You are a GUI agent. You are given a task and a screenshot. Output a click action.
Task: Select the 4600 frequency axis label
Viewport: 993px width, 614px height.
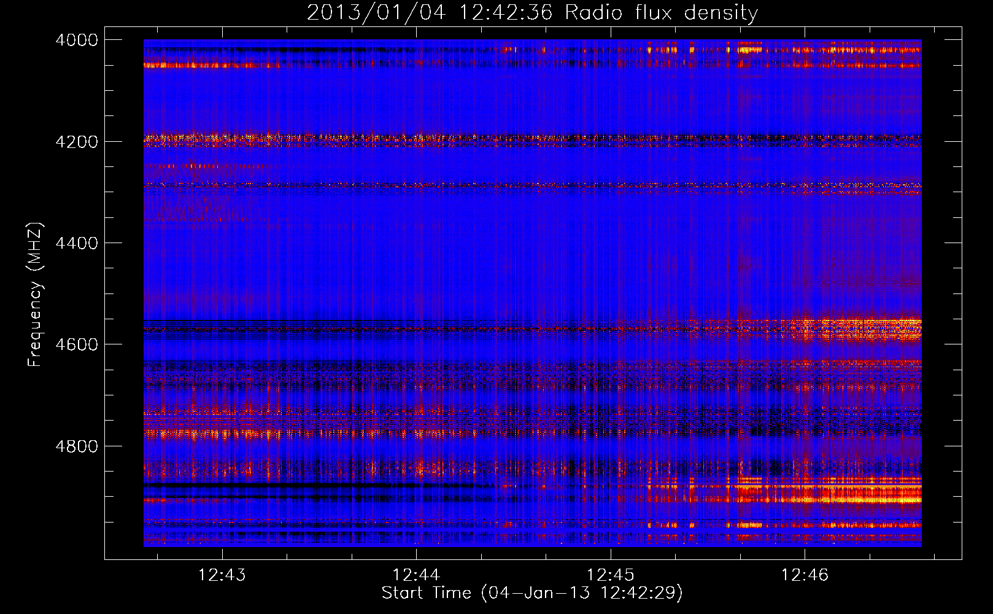(77, 344)
